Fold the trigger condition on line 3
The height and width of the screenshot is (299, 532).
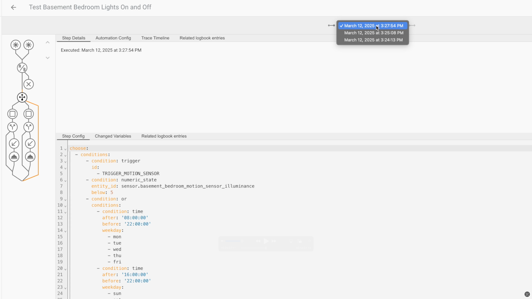(65, 161)
